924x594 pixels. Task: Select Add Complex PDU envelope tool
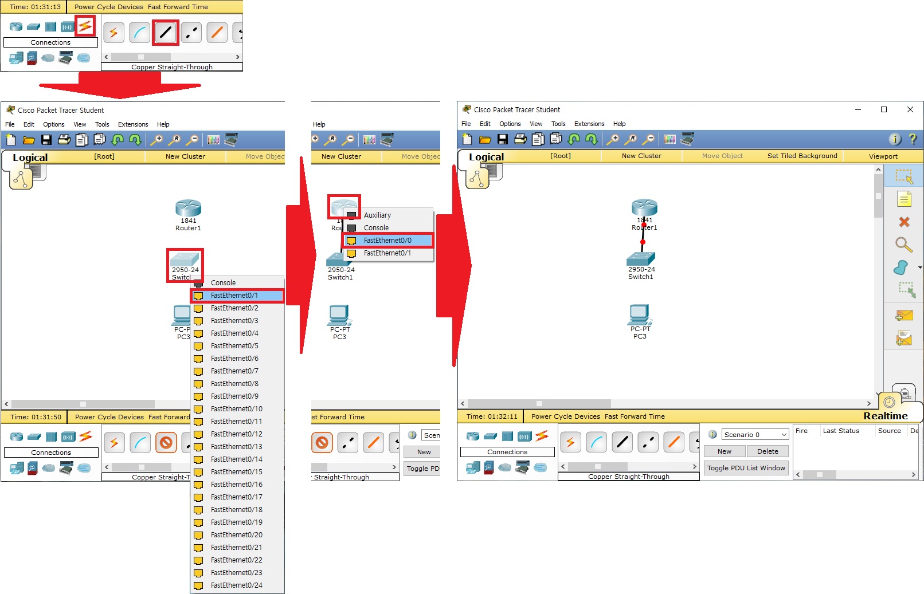(x=904, y=338)
